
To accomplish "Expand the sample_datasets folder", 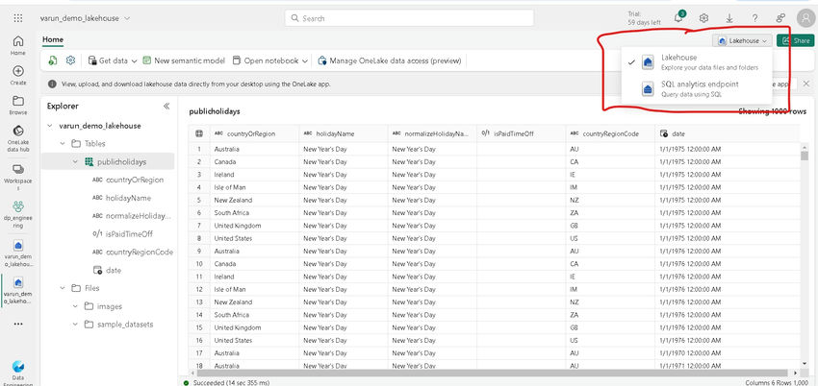I will [x=74, y=324].
